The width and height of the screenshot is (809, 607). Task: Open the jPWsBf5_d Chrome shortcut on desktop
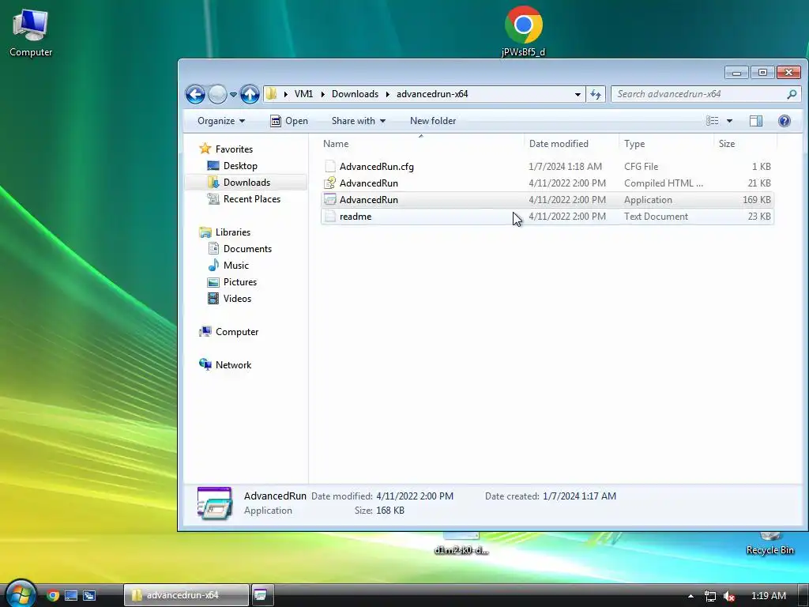[523, 31]
